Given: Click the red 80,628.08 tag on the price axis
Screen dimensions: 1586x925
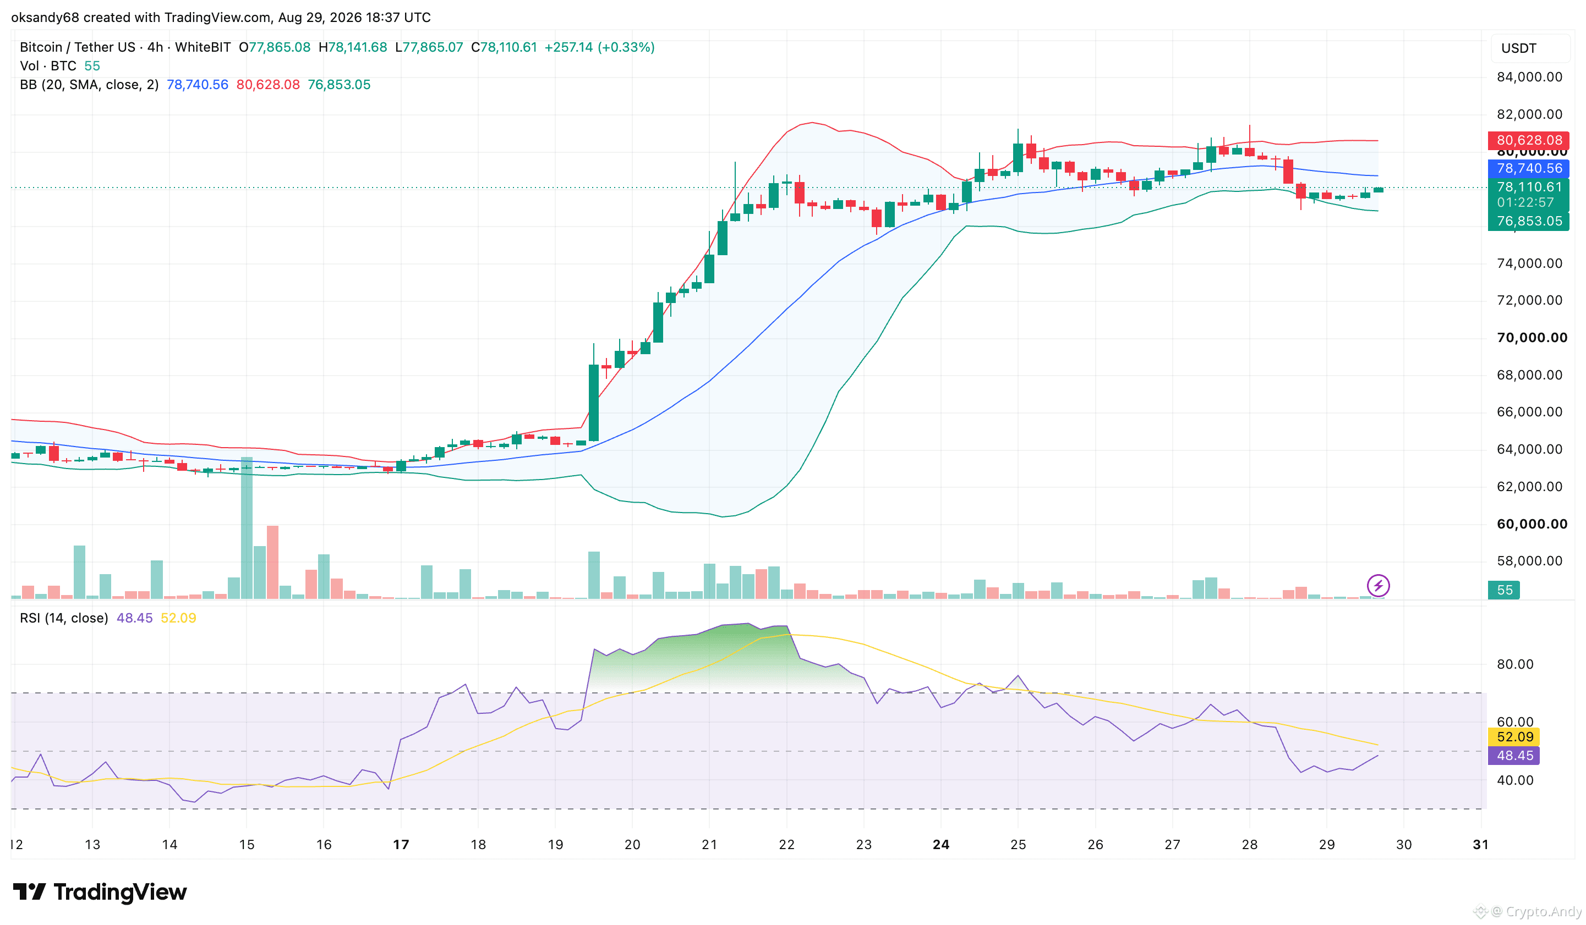Looking at the screenshot, I should coord(1528,140).
